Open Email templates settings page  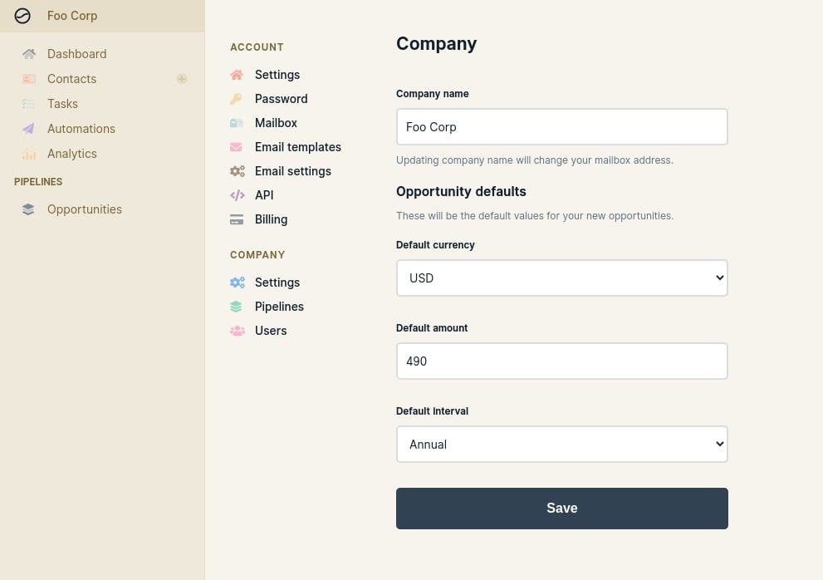click(297, 147)
